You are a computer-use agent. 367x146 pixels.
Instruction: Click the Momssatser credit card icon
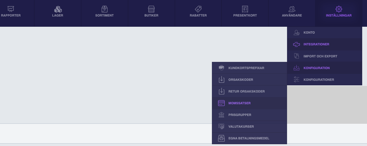(x=222, y=103)
